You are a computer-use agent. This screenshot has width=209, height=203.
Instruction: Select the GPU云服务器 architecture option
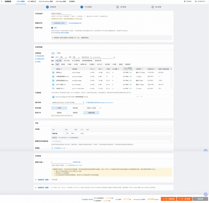click(76, 61)
